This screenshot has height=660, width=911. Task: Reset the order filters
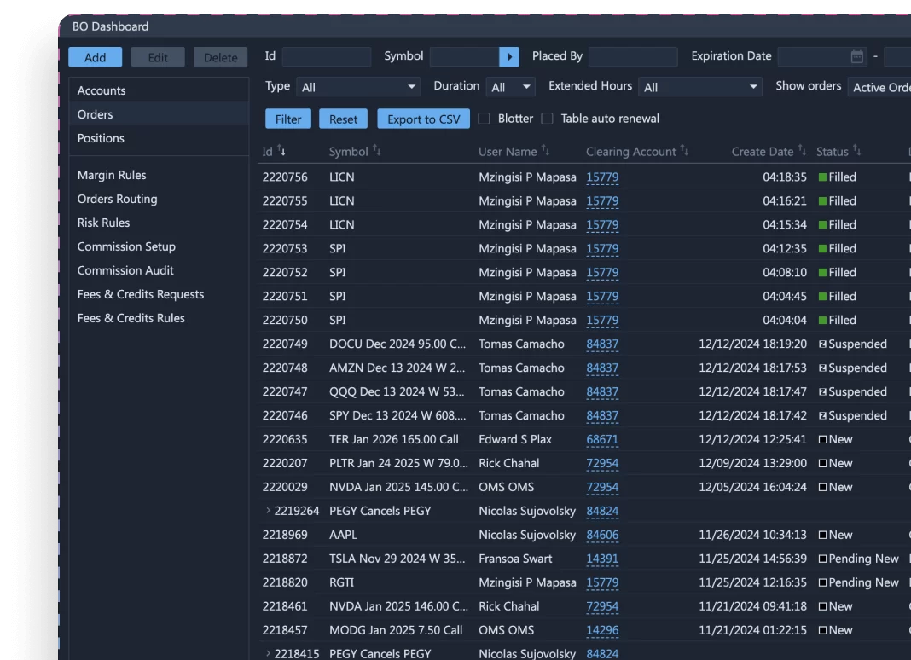tap(344, 119)
